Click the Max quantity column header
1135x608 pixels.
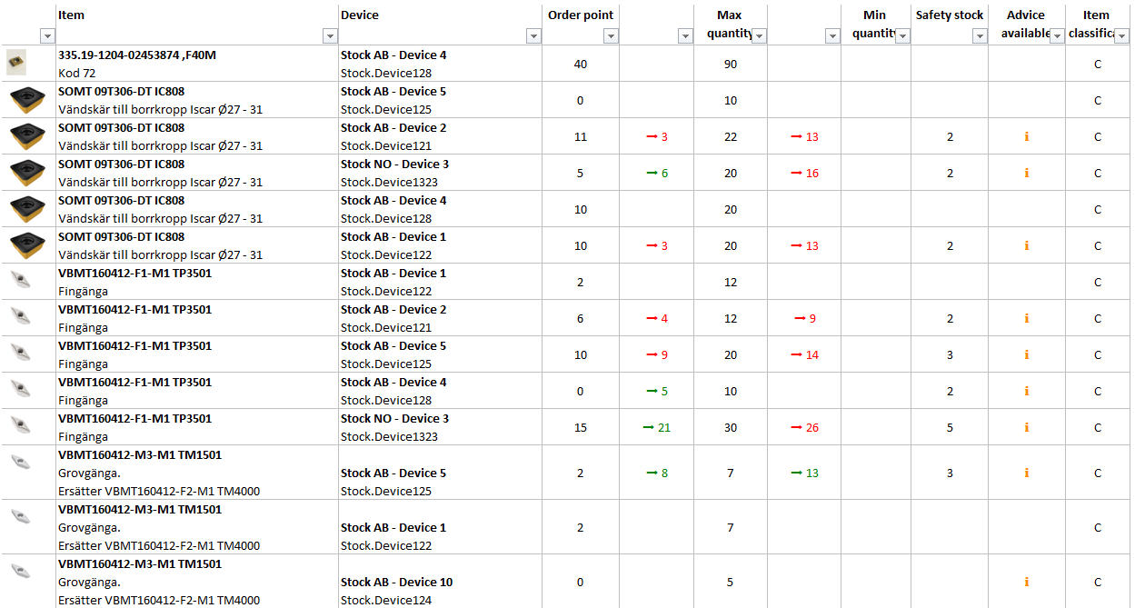[729, 15]
